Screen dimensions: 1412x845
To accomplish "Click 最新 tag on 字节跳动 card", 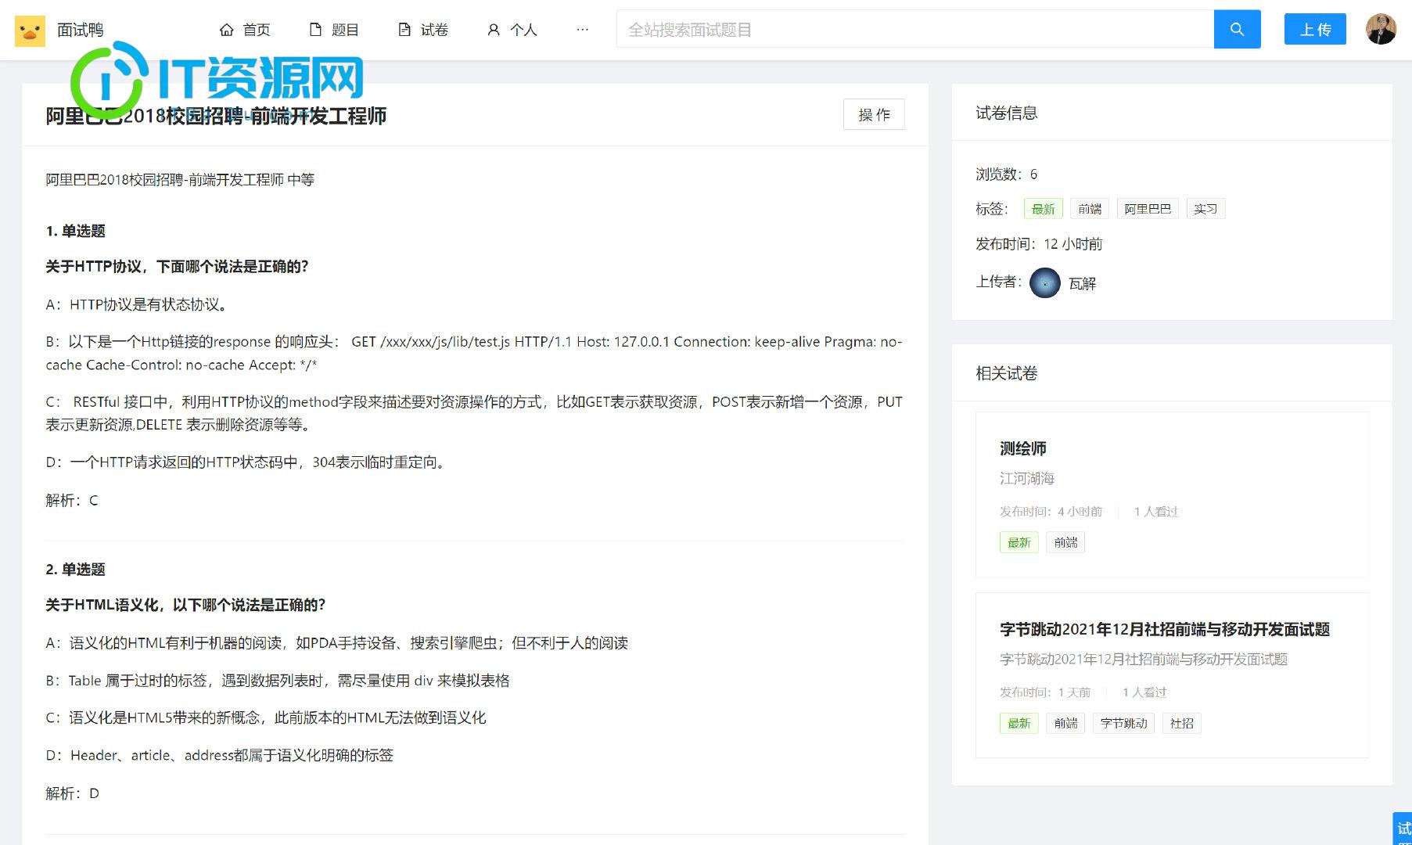I will click(x=1019, y=723).
